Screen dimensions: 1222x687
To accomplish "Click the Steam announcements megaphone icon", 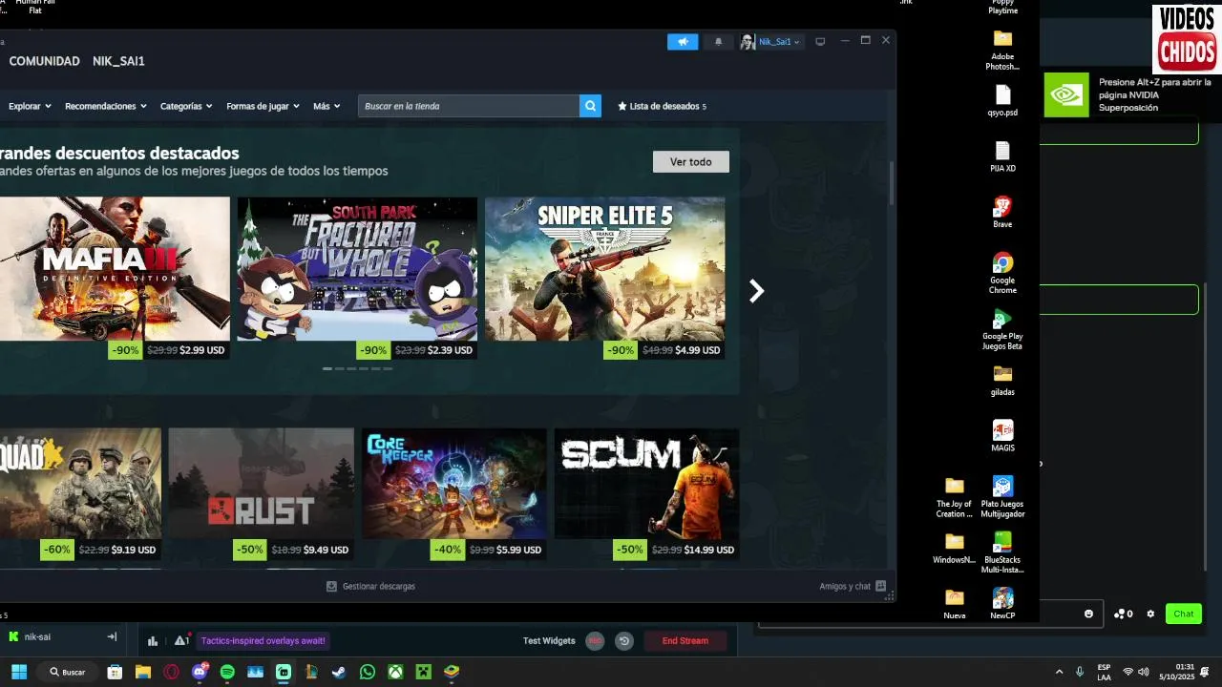I will (x=683, y=42).
